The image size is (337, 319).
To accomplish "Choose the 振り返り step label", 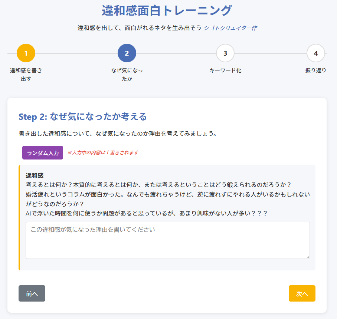I will pos(316,70).
